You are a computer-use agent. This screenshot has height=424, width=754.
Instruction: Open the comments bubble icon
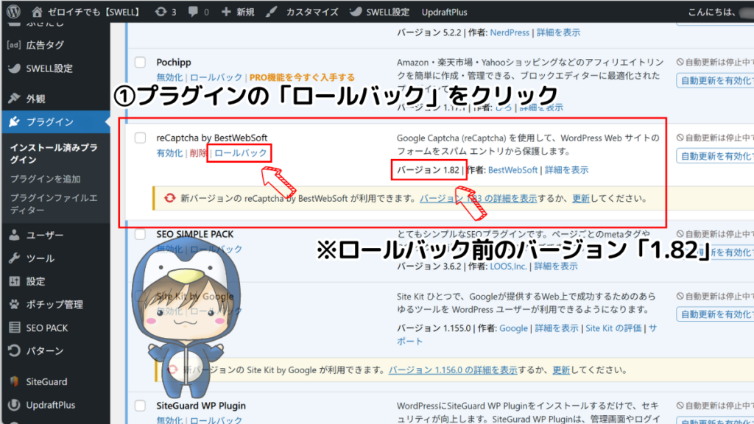coord(193,12)
